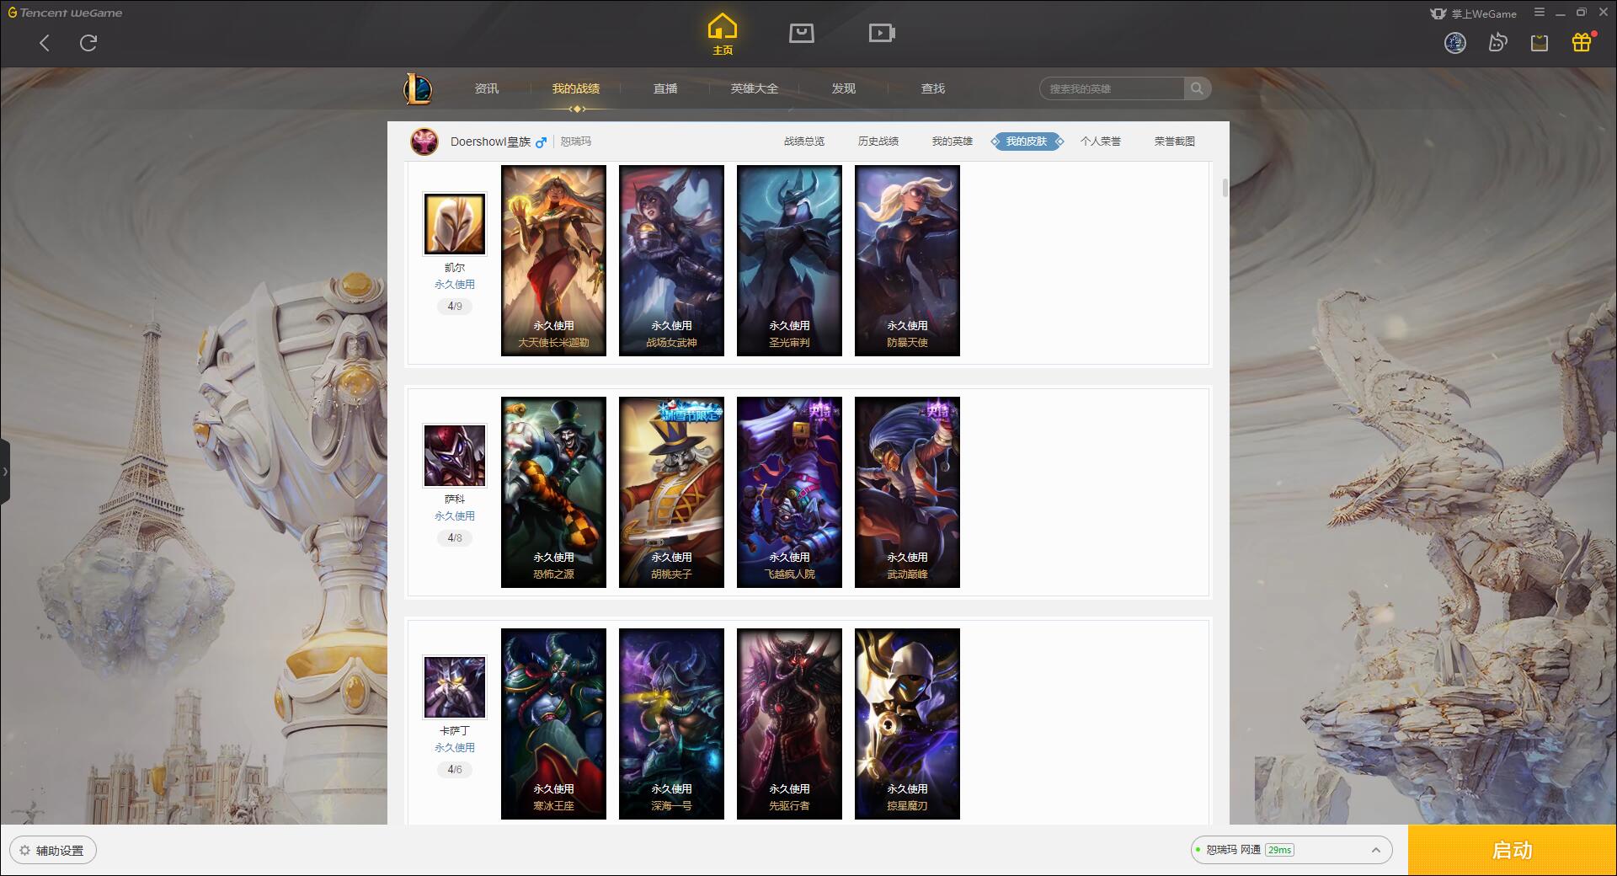Click the 29ms ping indicator
1617x876 pixels.
(1279, 850)
